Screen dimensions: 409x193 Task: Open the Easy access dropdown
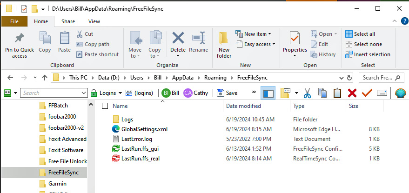click(x=255, y=44)
